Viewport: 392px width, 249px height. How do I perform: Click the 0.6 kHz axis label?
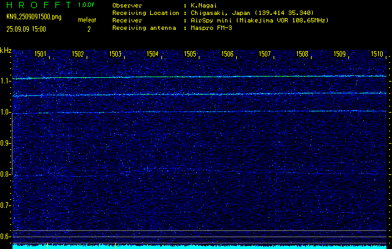[x=5, y=237]
